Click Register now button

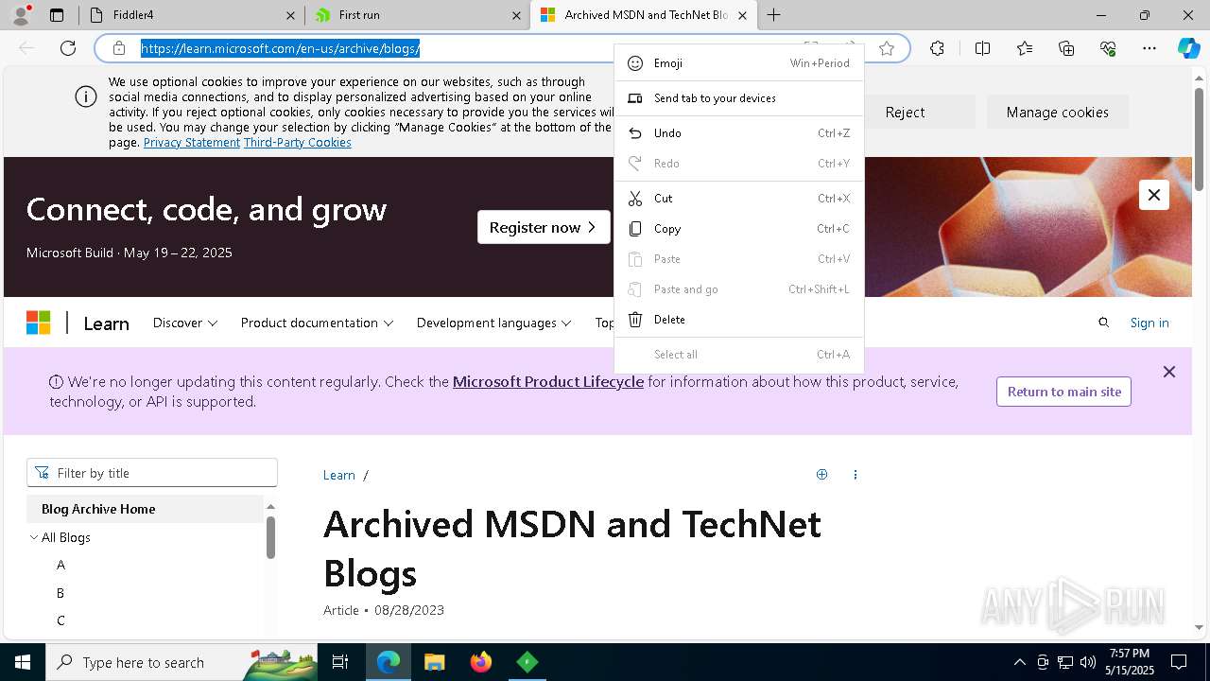point(544,227)
